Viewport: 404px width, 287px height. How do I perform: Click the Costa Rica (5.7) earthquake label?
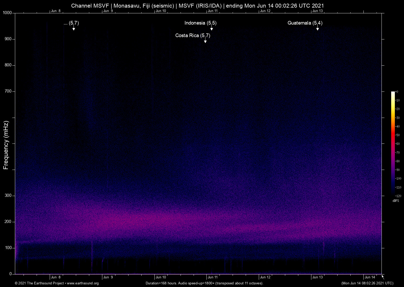193,36
